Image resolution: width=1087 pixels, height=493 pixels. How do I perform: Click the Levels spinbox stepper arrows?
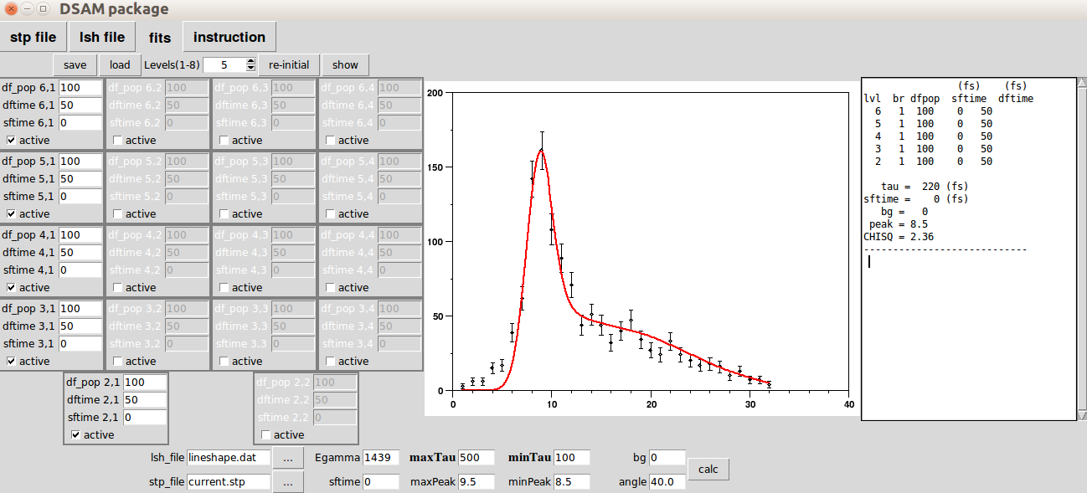[250, 64]
